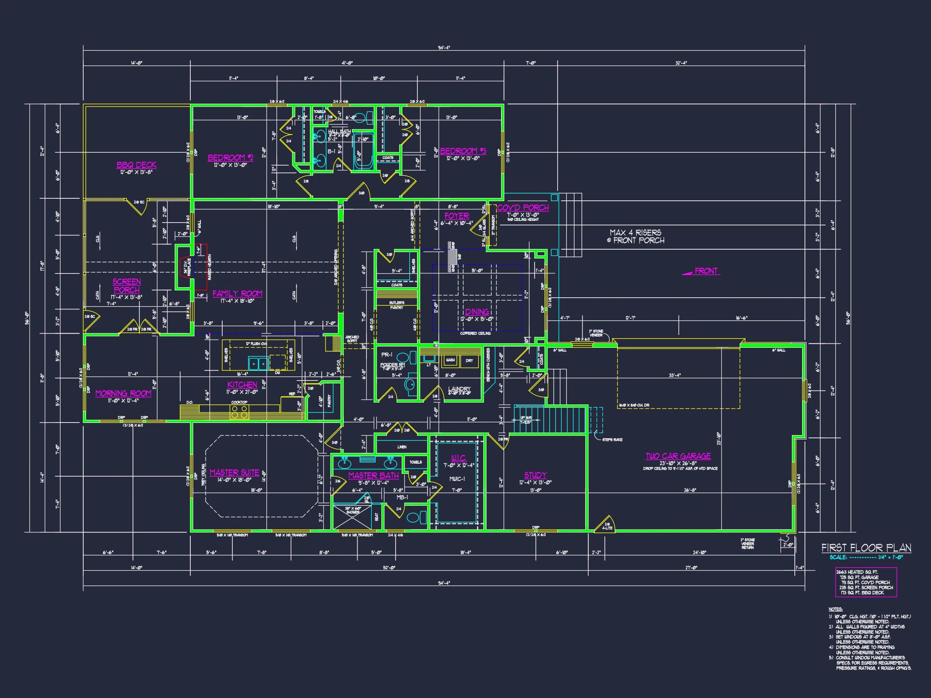Select the SCREEN PORCH label

(x=126, y=286)
